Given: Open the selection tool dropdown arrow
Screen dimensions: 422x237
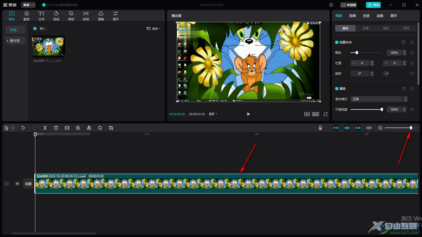Looking at the screenshot, I should (x=13, y=128).
